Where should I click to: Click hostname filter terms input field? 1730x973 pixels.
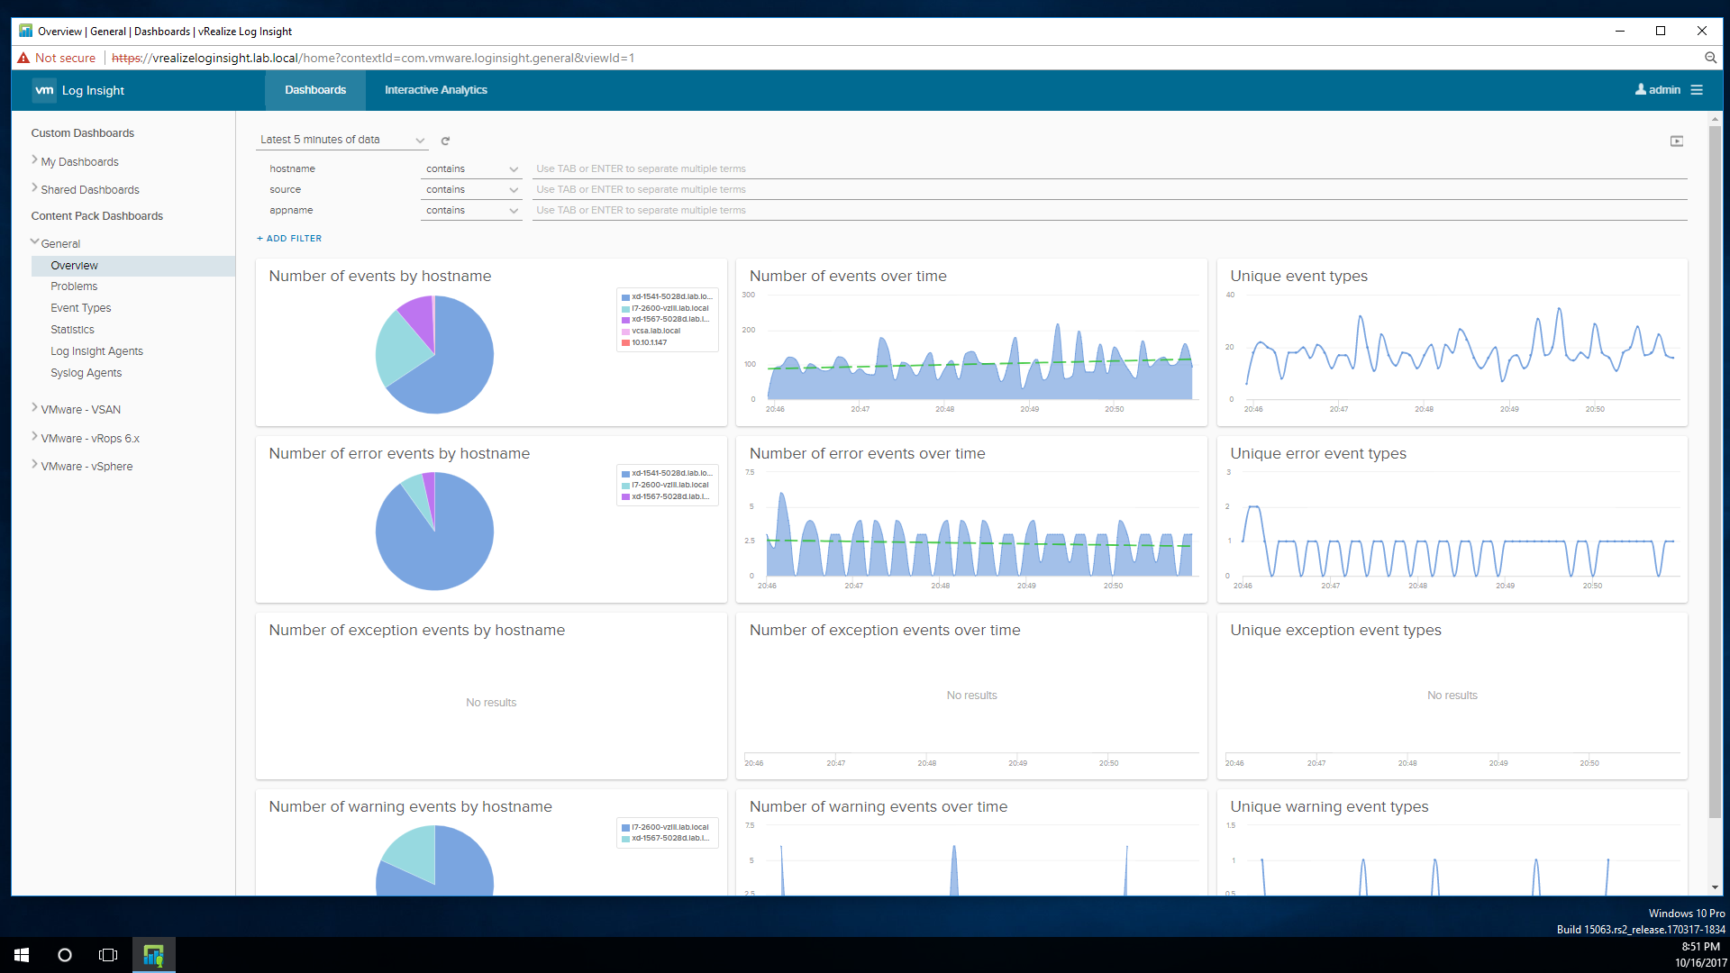[1109, 169]
